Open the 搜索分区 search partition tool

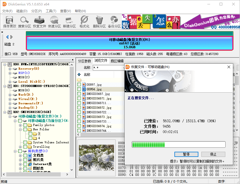[x=24, y=22]
